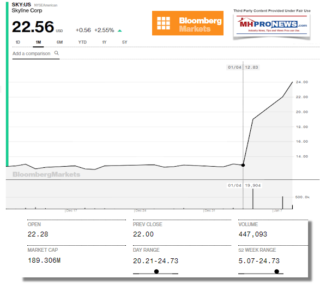Viewport: 320px width, 291px height.
Task: Click the NYSEAmerican exchange label
Action: (x=46, y=5)
